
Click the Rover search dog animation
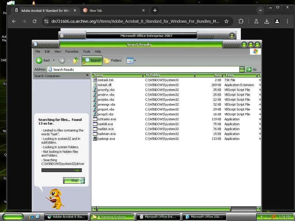pos(56,199)
